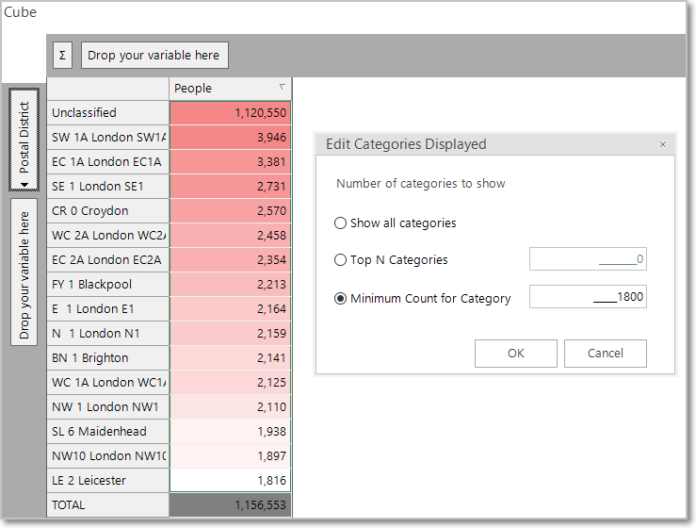Select Show all categories option
Screen dimensions: 696x528
coord(340,223)
